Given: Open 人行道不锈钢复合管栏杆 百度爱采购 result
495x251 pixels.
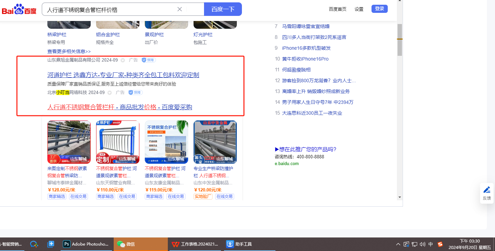Looking at the screenshot, I should (120, 107).
